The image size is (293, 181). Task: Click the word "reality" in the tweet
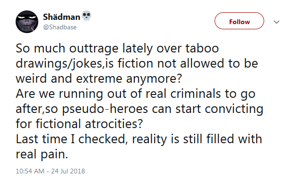tap(149, 139)
